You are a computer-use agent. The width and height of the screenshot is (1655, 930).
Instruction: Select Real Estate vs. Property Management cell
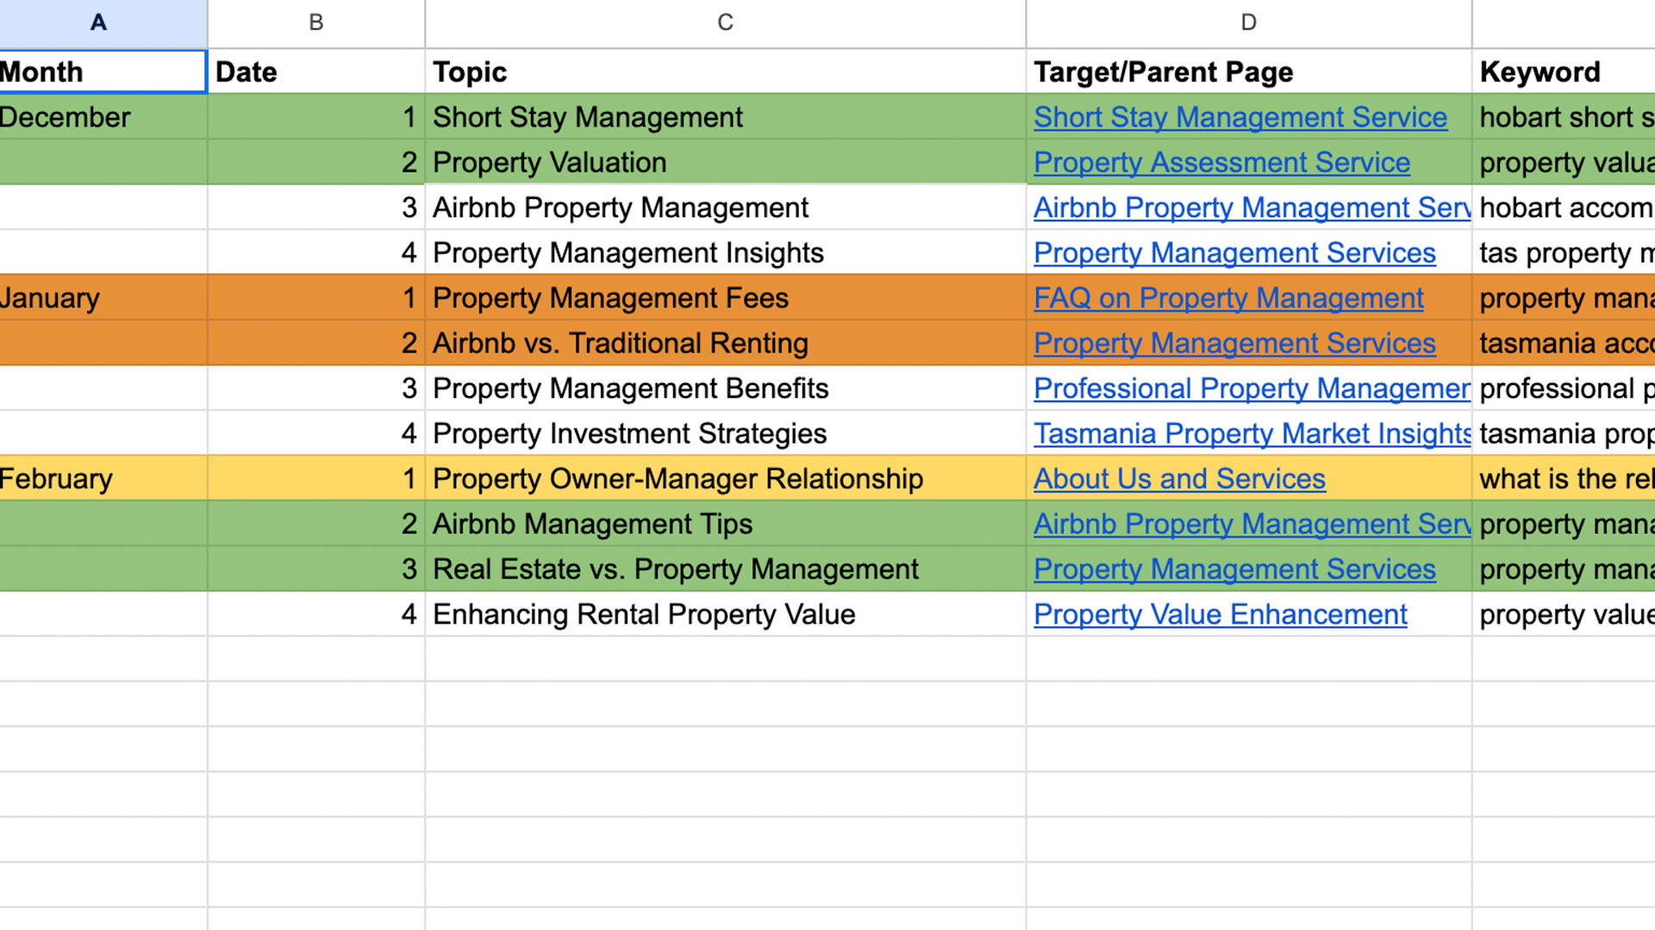[725, 569]
